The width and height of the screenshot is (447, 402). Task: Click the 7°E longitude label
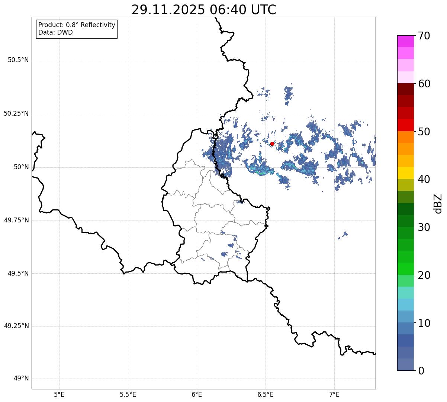[x=335, y=394]
